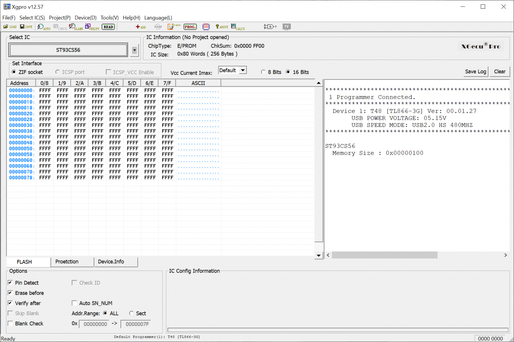Expand the Vcc Current Imax dropdown
The width and height of the screenshot is (514, 342).
point(243,70)
